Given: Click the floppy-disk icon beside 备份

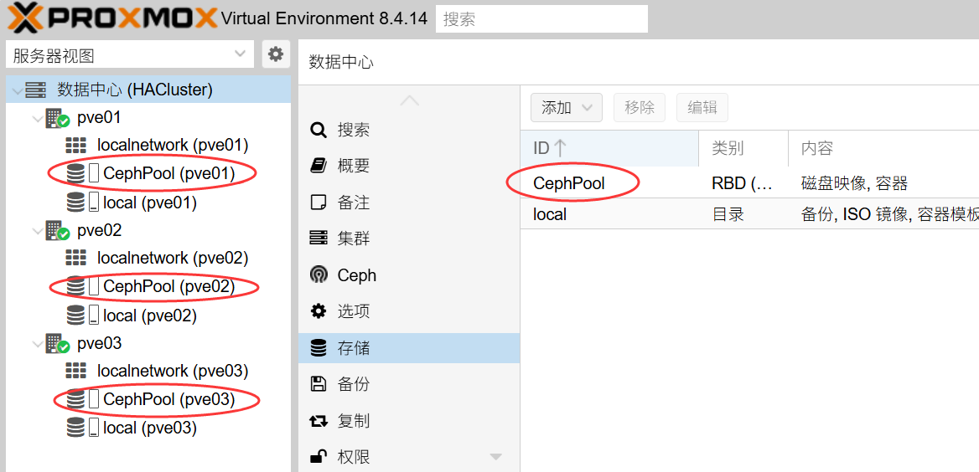Looking at the screenshot, I should click(x=319, y=384).
